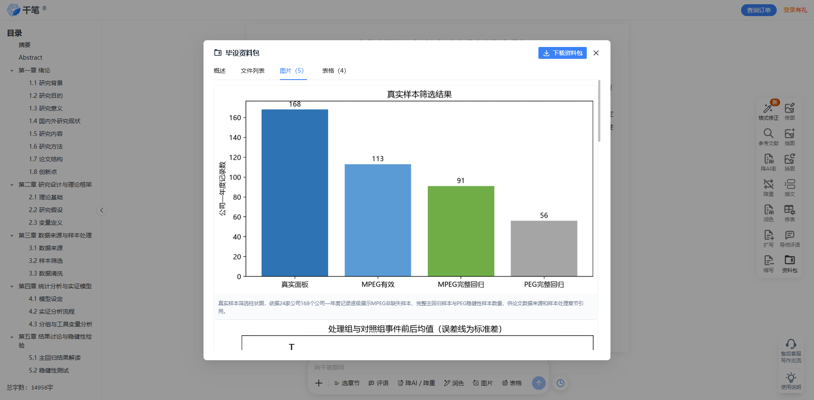This screenshot has height=400, width=814.
Task: Collapse the 第一章 绪论 tree node
Action: (x=12, y=71)
